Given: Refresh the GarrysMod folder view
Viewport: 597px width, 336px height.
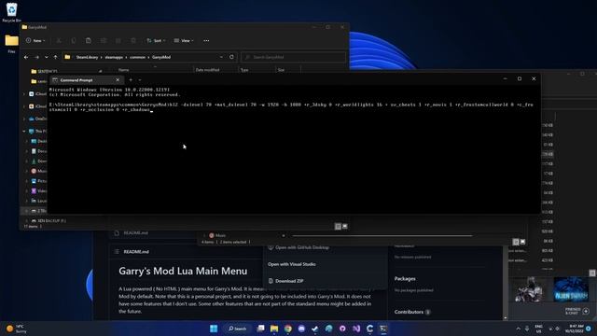Looking at the screenshot, I should [x=231, y=57].
